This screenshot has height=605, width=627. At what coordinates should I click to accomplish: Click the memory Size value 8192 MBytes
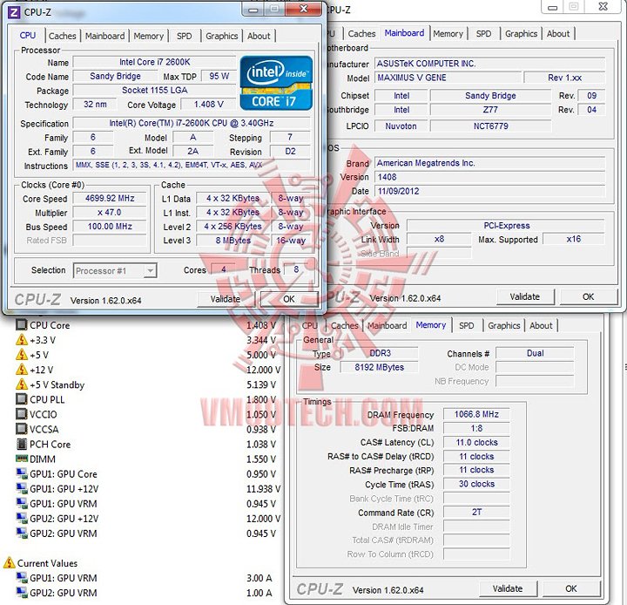379,367
